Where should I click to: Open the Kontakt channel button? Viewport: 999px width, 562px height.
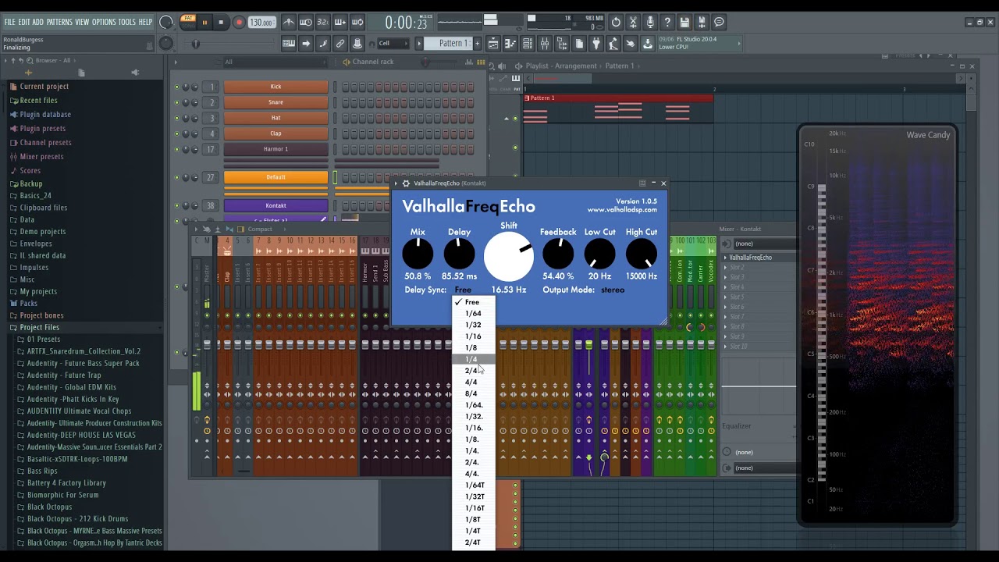pyautogui.click(x=276, y=206)
